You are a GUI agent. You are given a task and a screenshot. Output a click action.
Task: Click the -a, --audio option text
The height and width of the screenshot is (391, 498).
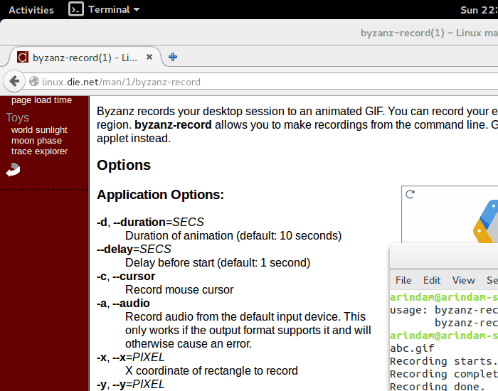point(123,303)
